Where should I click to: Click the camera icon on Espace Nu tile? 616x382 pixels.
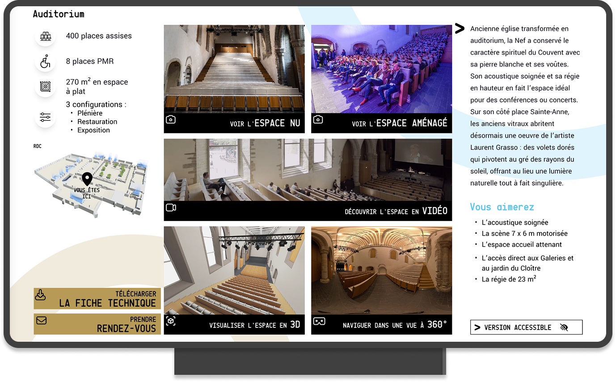[170, 119]
